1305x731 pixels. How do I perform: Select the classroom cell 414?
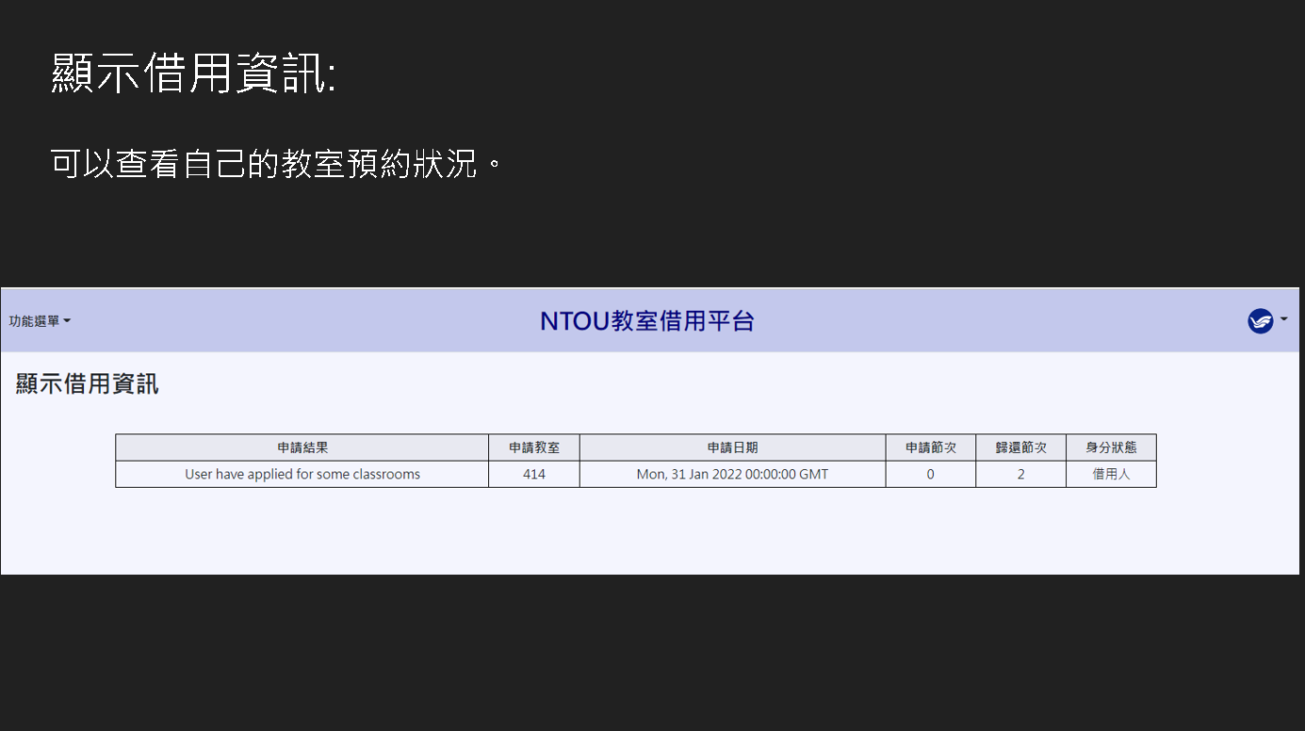[534, 474]
